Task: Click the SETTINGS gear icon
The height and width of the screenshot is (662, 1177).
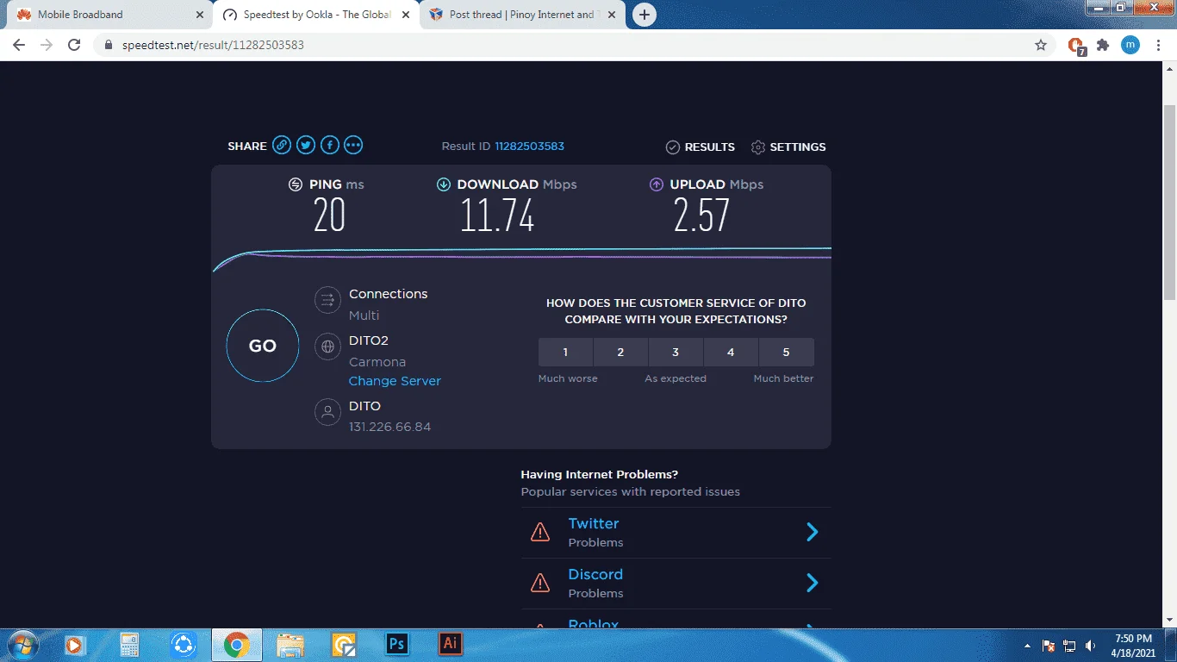Action: click(x=758, y=147)
